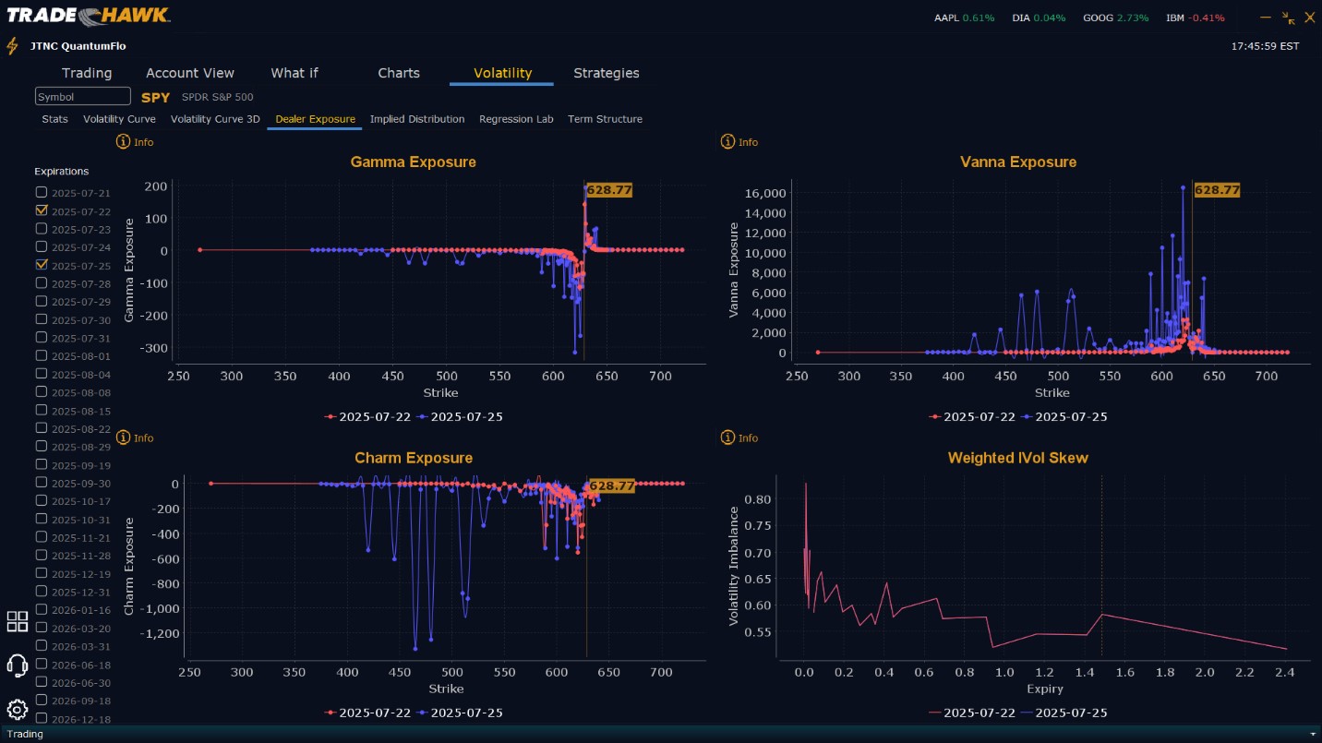Toggle the 2025-07-29 expiration checkbox

click(41, 301)
